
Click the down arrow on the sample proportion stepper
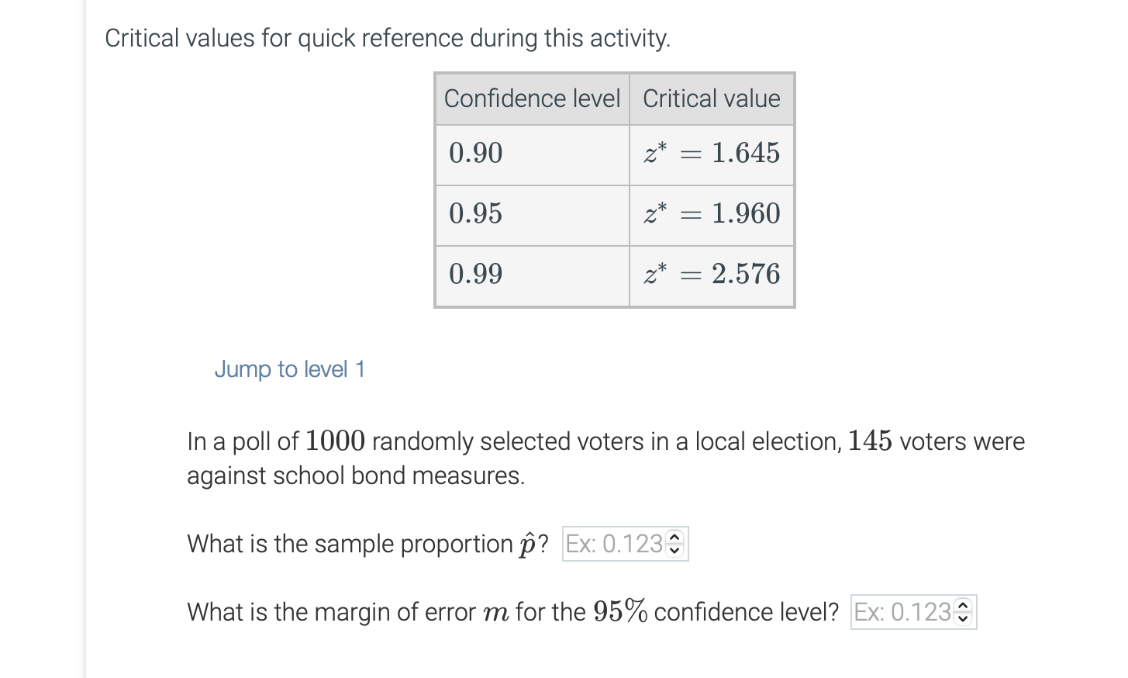[674, 550]
